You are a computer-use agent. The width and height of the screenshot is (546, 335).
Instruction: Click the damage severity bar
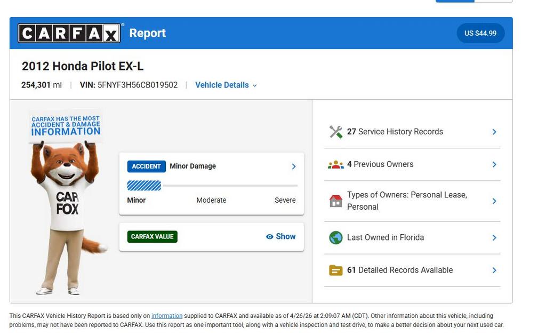[x=212, y=186]
